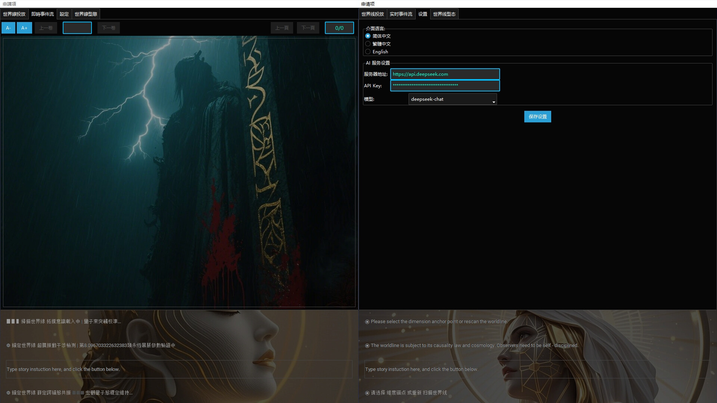Click the server address field

click(x=445, y=74)
